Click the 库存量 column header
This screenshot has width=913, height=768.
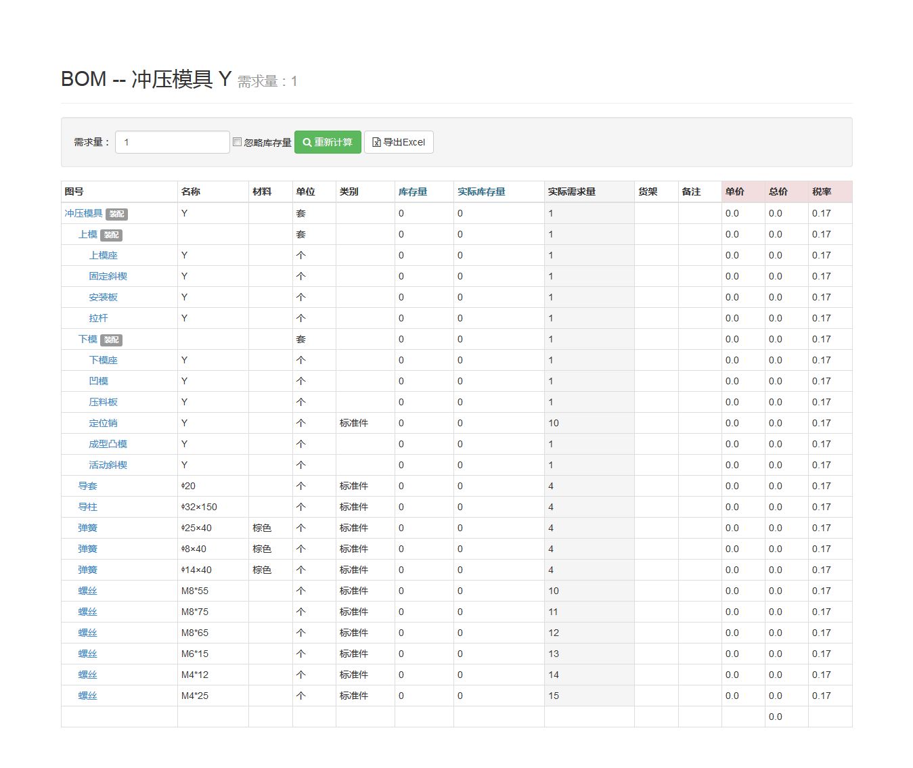413,191
